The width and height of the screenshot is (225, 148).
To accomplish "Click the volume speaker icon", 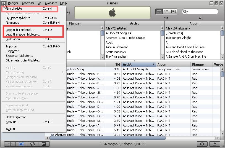I will click(x=69, y=12).
